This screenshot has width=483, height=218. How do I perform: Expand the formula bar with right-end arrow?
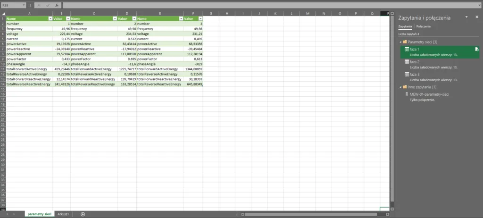point(480,5)
